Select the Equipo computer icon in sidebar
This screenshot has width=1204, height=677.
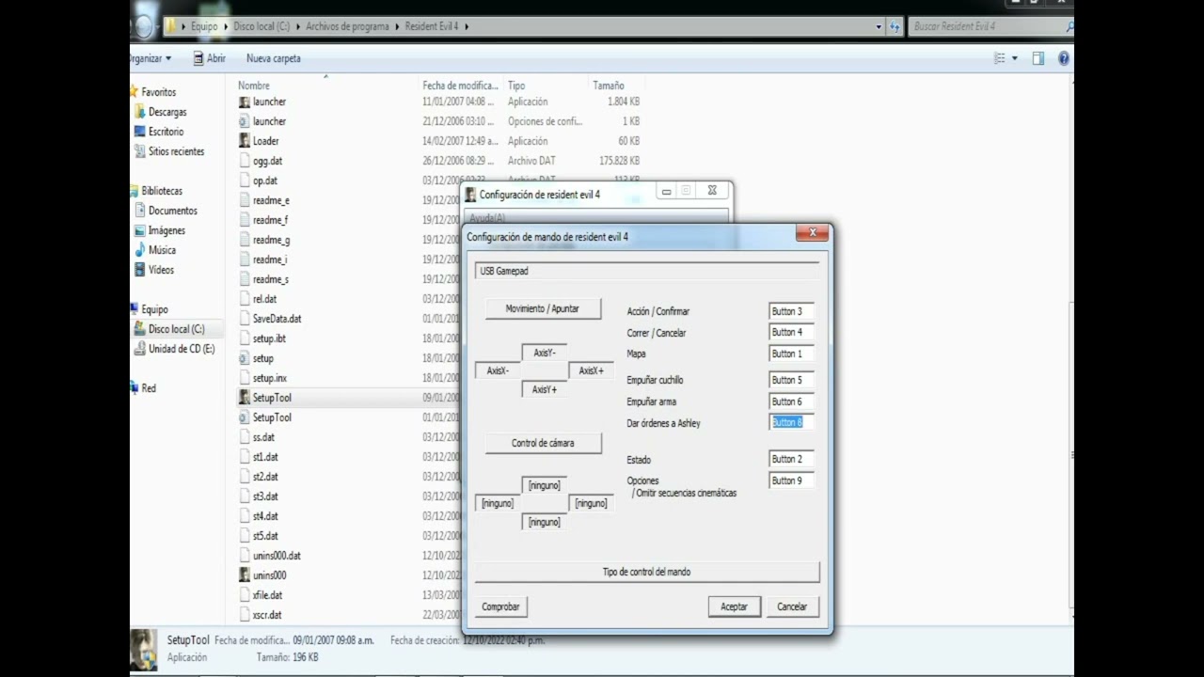pyautogui.click(x=135, y=309)
